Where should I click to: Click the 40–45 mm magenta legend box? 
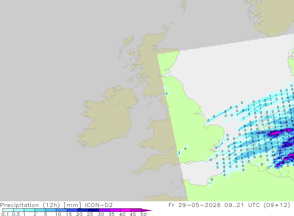126,210
